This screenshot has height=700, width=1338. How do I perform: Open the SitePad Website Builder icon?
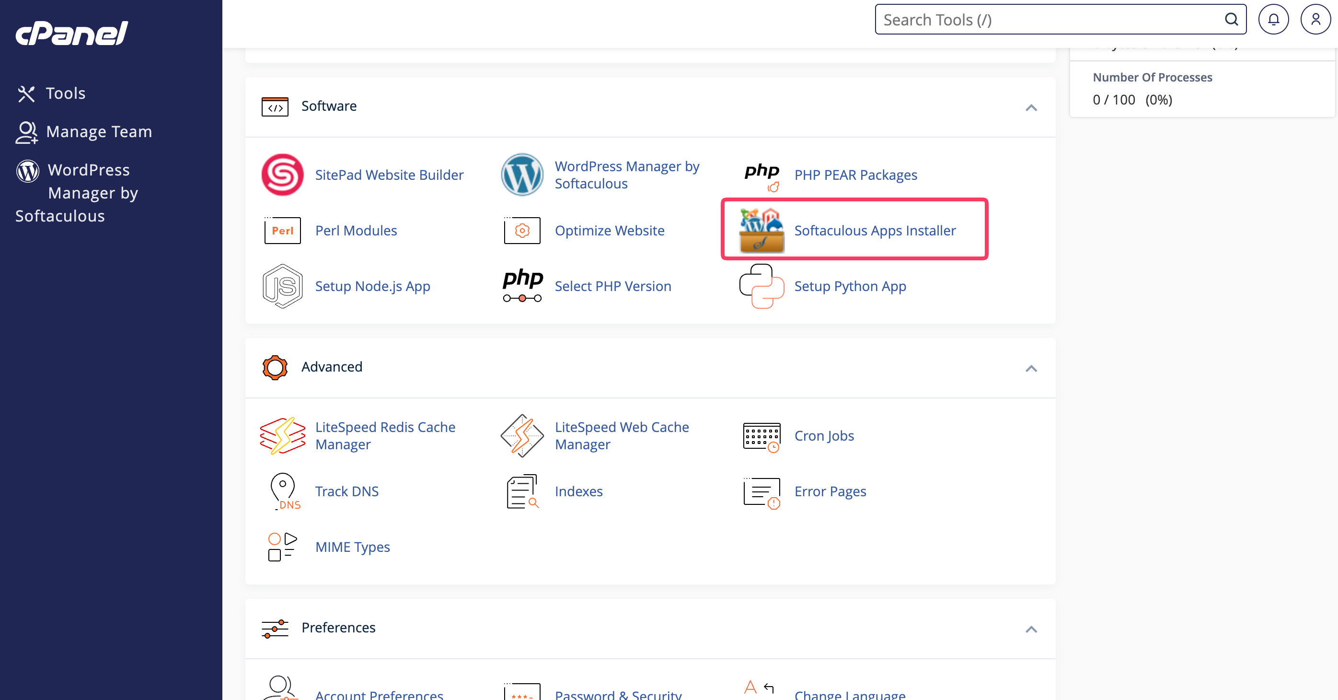(282, 175)
